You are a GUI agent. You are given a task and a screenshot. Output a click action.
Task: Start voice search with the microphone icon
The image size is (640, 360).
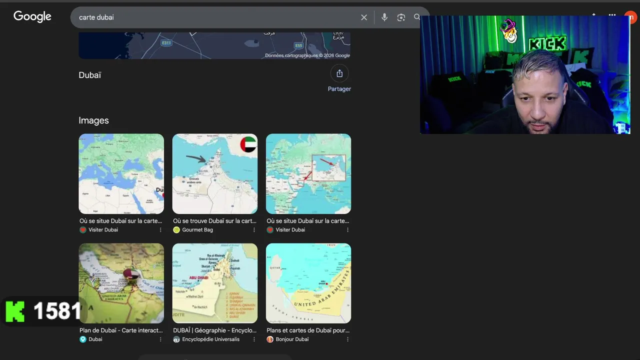point(384,17)
